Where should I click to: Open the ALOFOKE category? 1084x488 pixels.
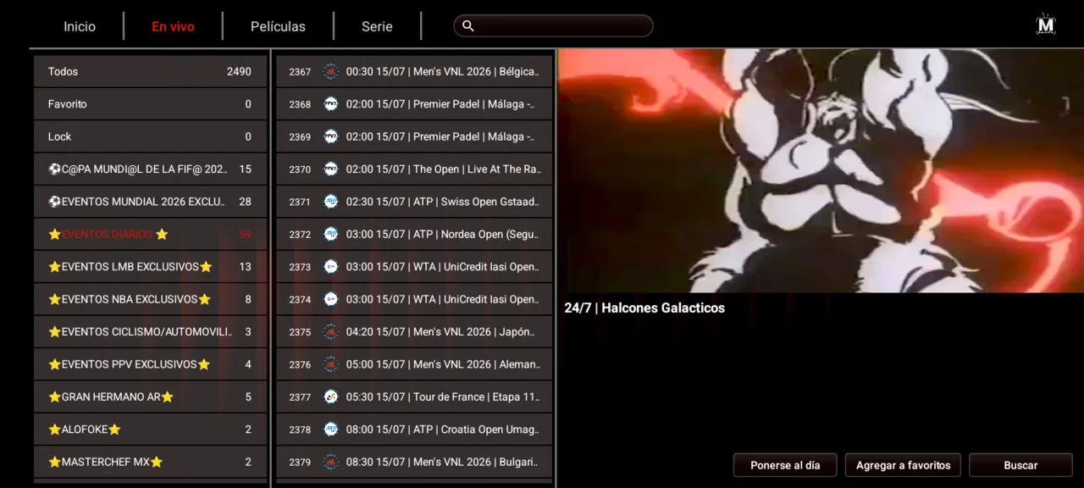click(150, 430)
